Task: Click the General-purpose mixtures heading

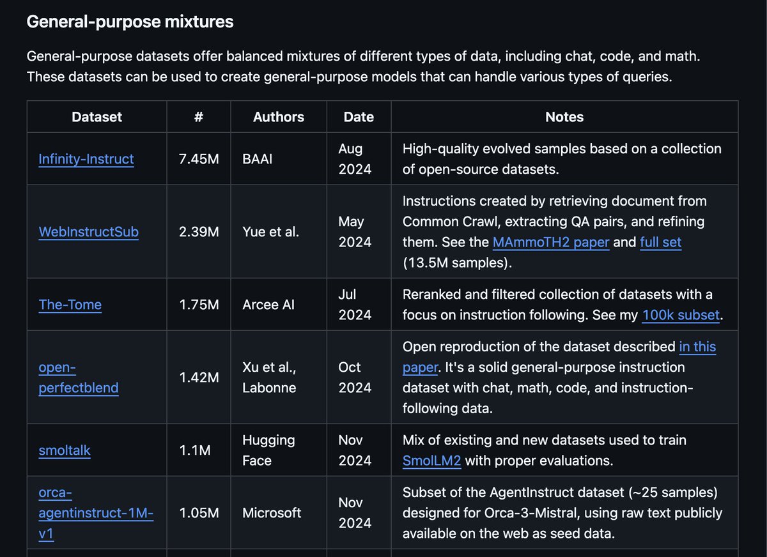Action: (130, 22)
